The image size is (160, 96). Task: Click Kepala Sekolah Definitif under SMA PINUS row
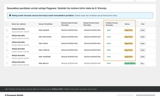(20, 45)
